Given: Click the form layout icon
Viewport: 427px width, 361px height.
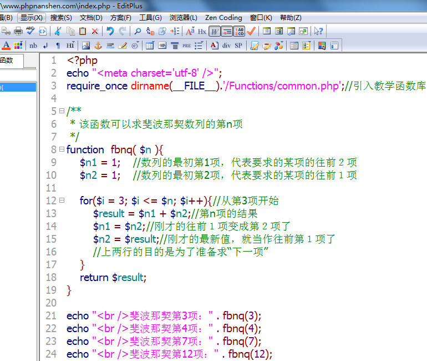Looking at the screenshot, I should tap(294, 46).
